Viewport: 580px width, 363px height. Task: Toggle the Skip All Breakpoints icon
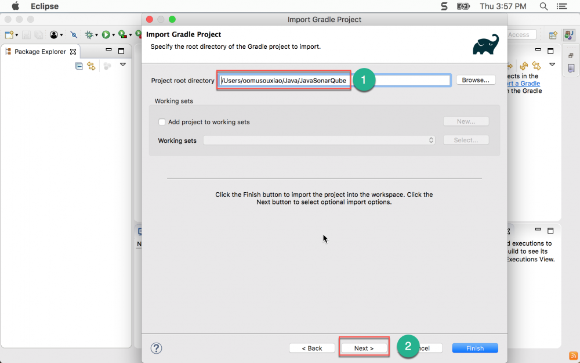click(74, 35)
